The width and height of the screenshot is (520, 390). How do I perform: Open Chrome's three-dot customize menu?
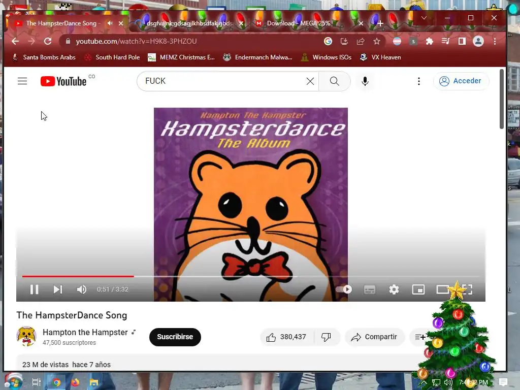(x=495, y=41)
